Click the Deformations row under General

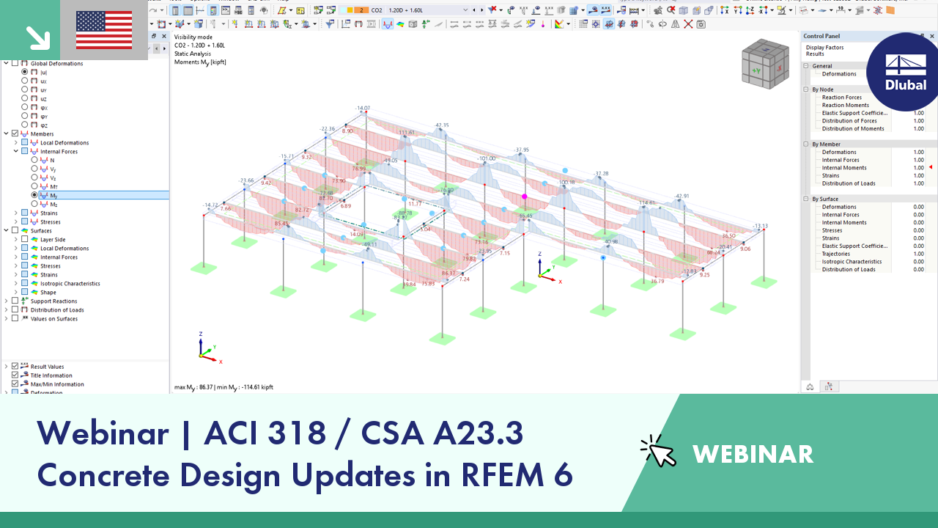(x=839, y=74)
